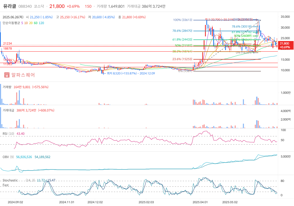Click the horizontal level label 11563

coord(7,64)
